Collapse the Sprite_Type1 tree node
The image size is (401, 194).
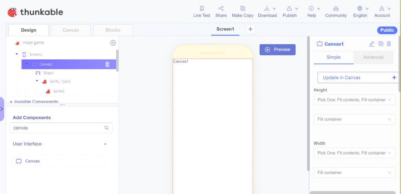click(x=37, y=81)
